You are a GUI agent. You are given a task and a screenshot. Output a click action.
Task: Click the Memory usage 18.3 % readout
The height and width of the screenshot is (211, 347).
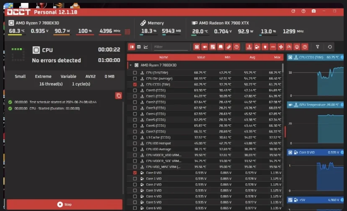point(149,31)
